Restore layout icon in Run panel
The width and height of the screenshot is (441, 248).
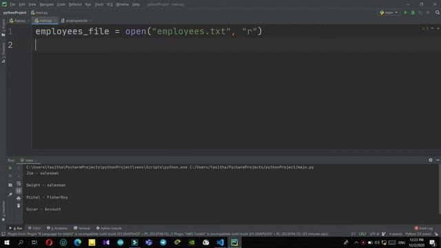click(10, 185)
